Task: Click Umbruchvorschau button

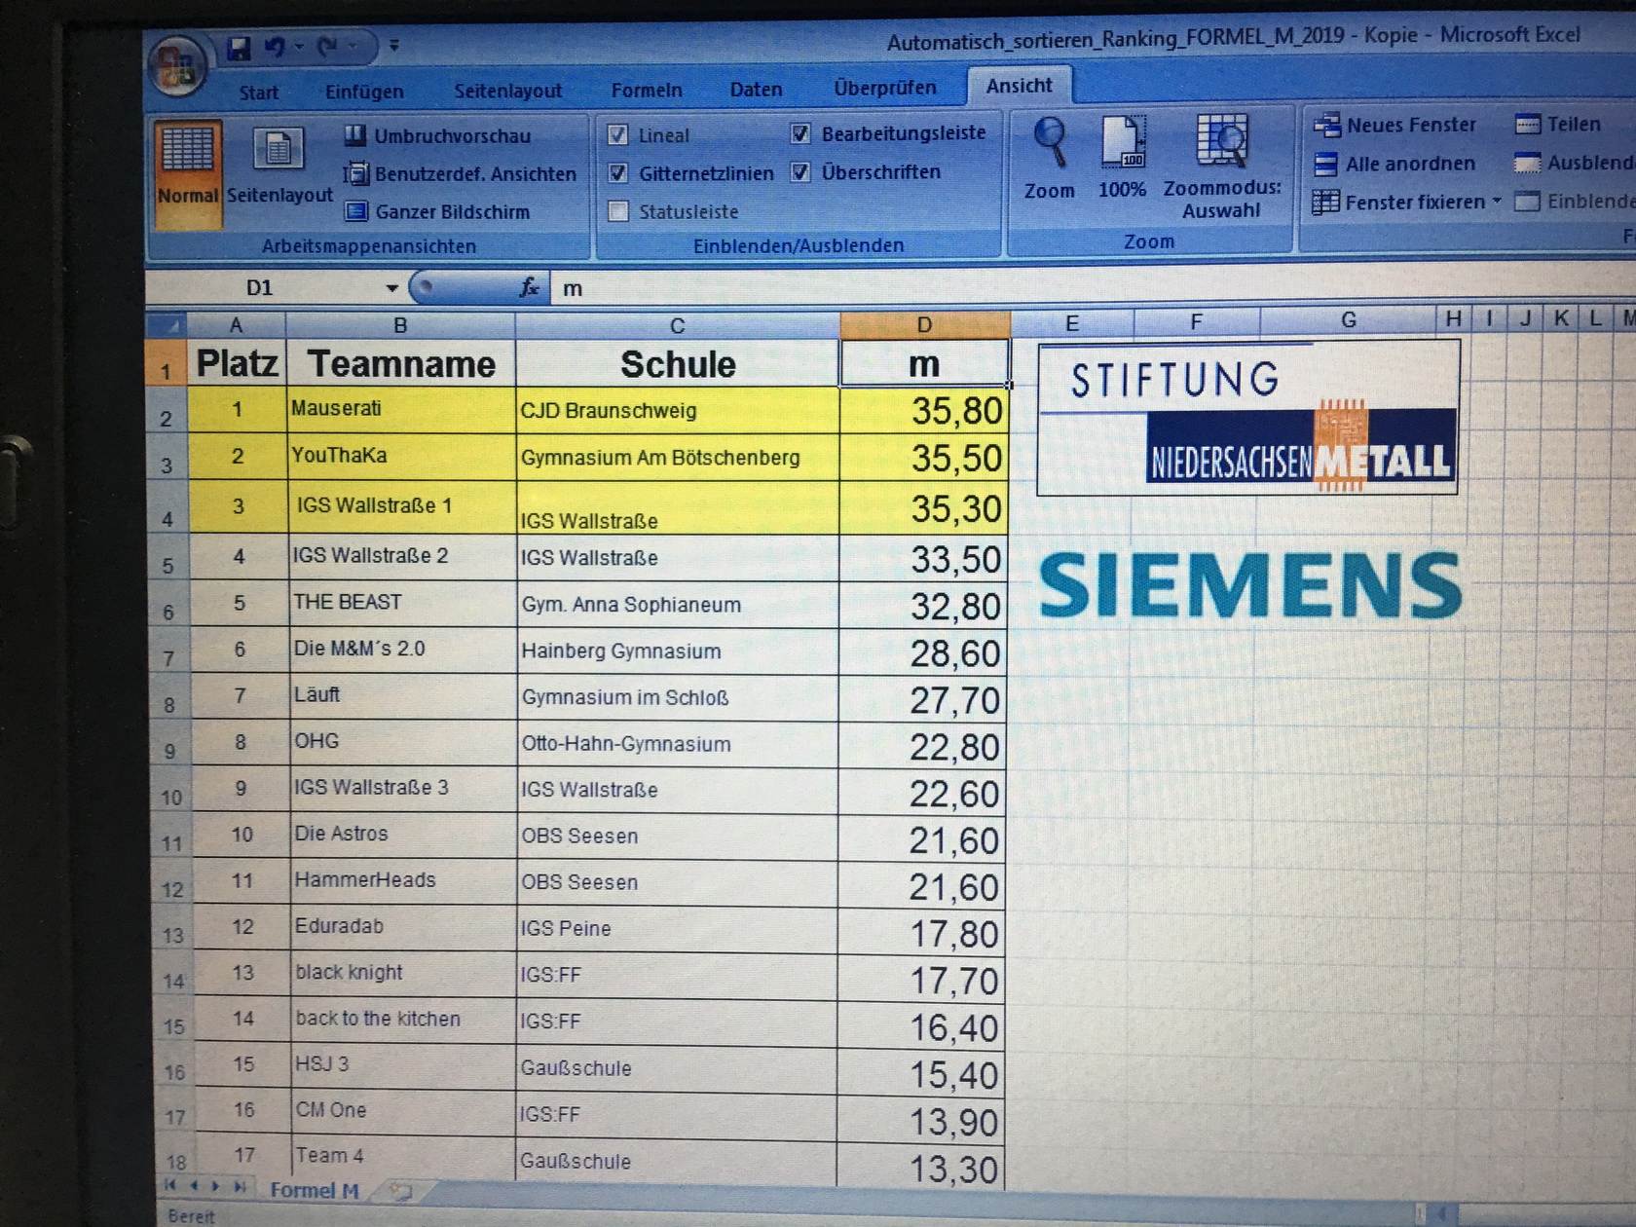Action: coord(437,136)
